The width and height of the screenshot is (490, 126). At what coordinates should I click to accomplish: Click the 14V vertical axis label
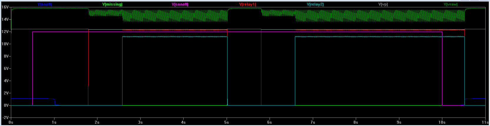5,19
